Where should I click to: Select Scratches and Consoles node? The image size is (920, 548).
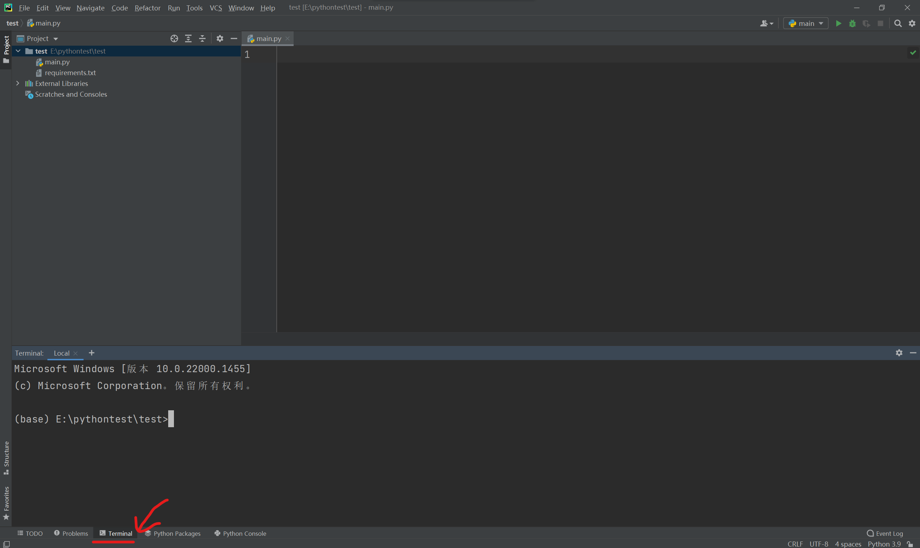[x=71, y=94]
